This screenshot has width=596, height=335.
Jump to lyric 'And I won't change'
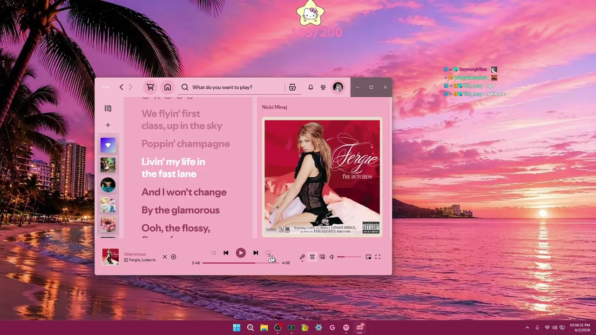coord(184,192)
